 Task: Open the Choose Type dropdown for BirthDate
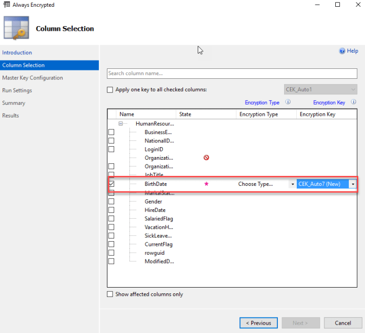pos(293,184)
